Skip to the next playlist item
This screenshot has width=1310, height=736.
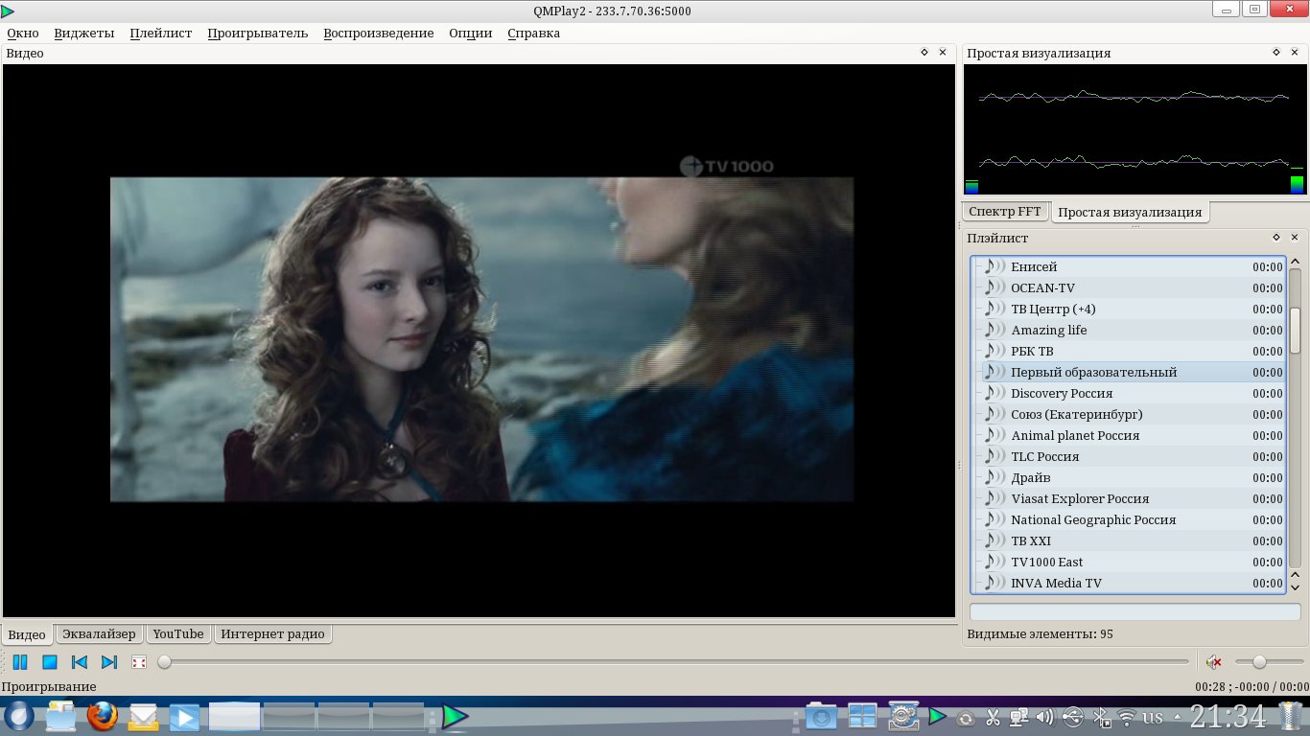[x=109, y=662]
